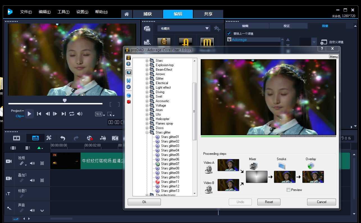Undo the last action in the timeline toolbar
The width and height of the screenshot is (361, 223).
pos(63,138)
